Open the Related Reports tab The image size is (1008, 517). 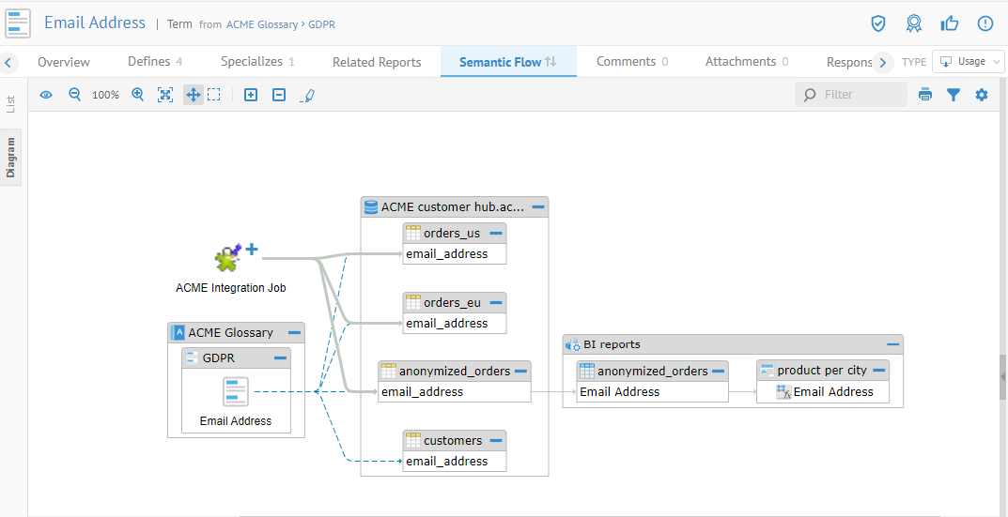click(377, 62)
